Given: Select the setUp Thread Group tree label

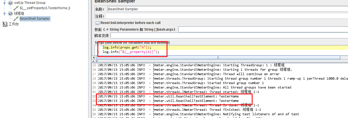Looking at the screenshot, I should click(x=30, y=3).
